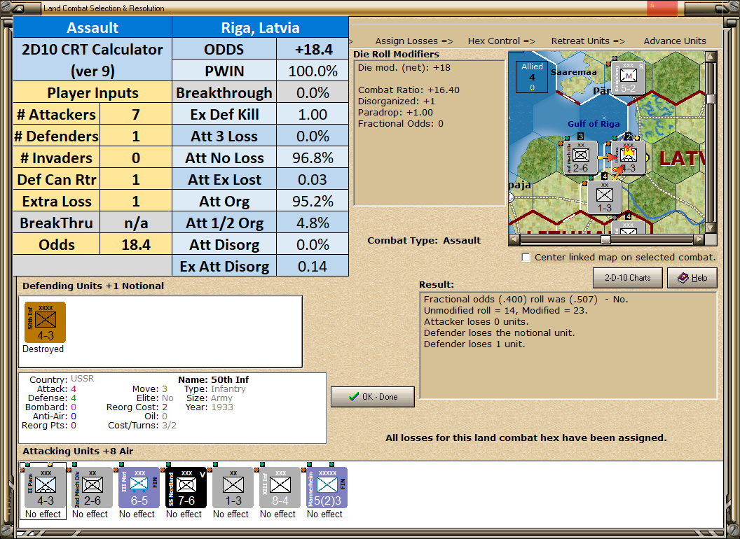Open the 2-D-10 Charts
Viewport: 740px width, 539px height.
(x=628, y=278)
